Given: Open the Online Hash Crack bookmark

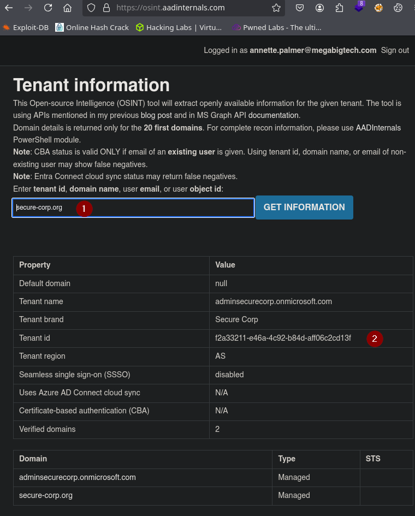Looking at the screenshot, I should pyautogui.click(x=92, y=27).
